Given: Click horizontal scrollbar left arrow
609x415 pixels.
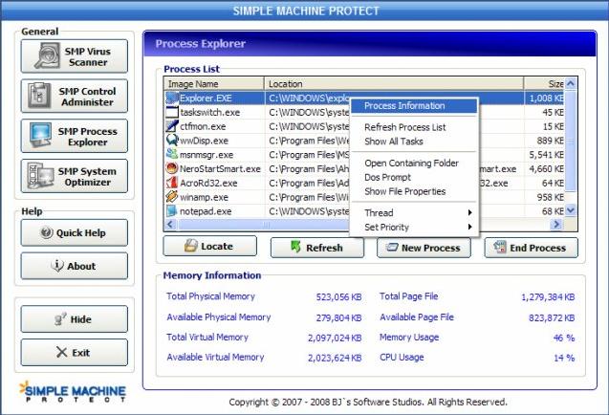Looking at the screenshot, I should [x=170, y=224].
